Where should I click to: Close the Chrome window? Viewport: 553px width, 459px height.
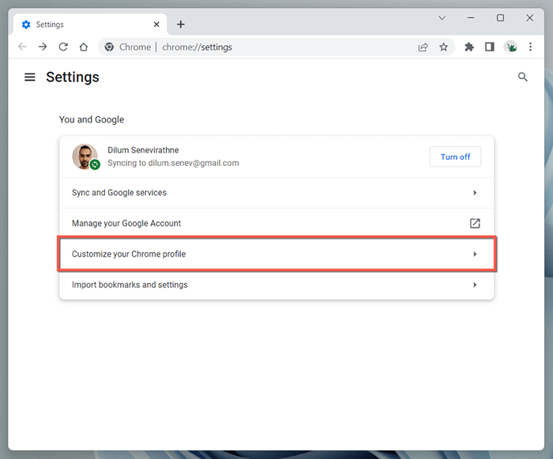coord(529,17)
